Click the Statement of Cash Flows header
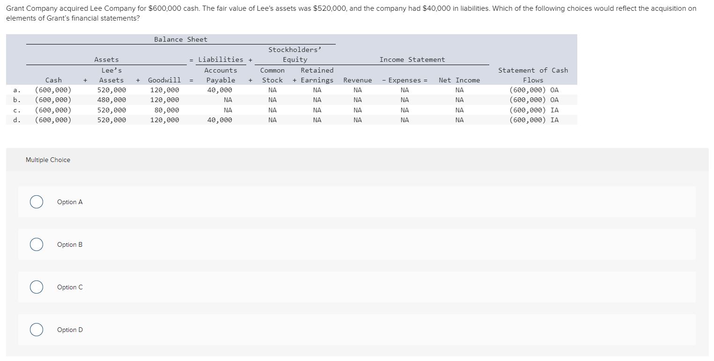The width and height of the screenshot is (714, 361). (x=533, y=75)
